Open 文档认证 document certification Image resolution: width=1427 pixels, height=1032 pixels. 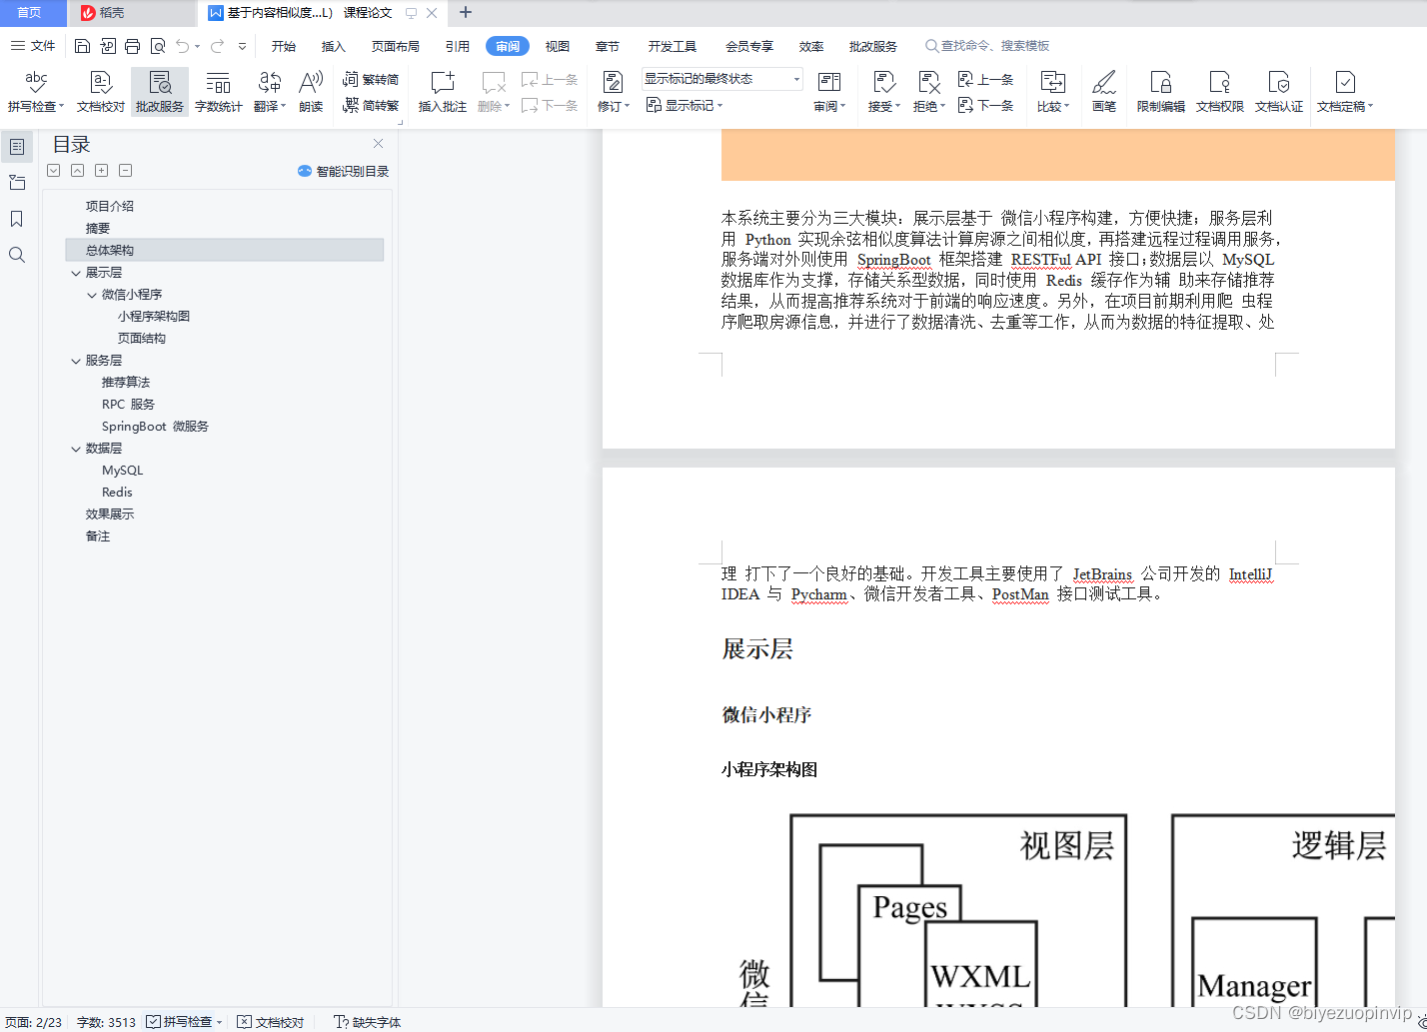pos(1279,90)
